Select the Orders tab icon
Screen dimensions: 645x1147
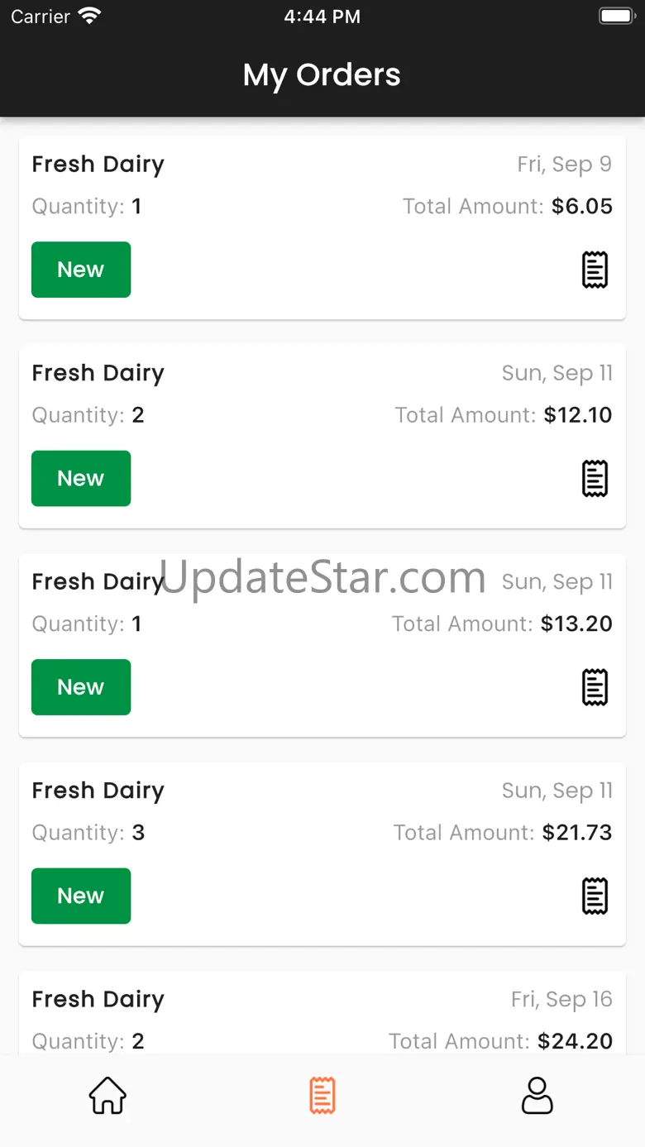[322, 1096]
